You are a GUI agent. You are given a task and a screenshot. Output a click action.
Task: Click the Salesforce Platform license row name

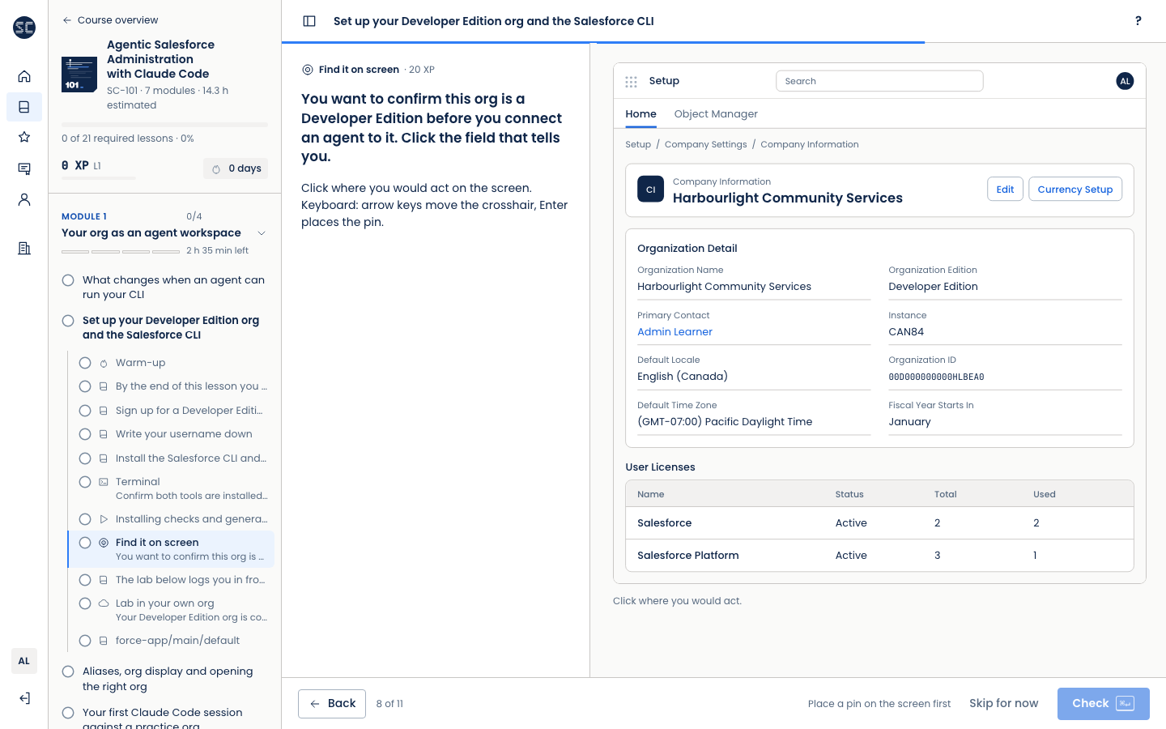tap(688, 556)
